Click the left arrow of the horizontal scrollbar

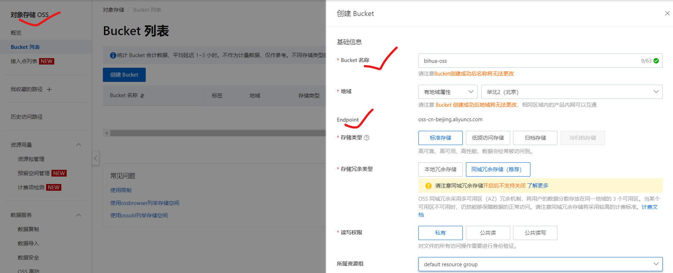[106, 133]
